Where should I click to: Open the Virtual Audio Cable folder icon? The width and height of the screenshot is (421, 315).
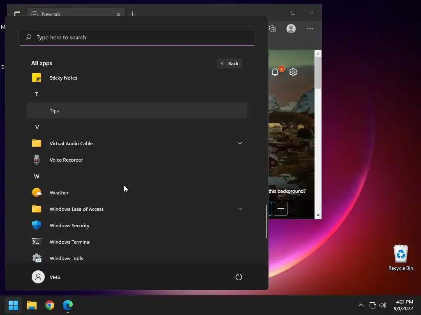click(37, 143)
